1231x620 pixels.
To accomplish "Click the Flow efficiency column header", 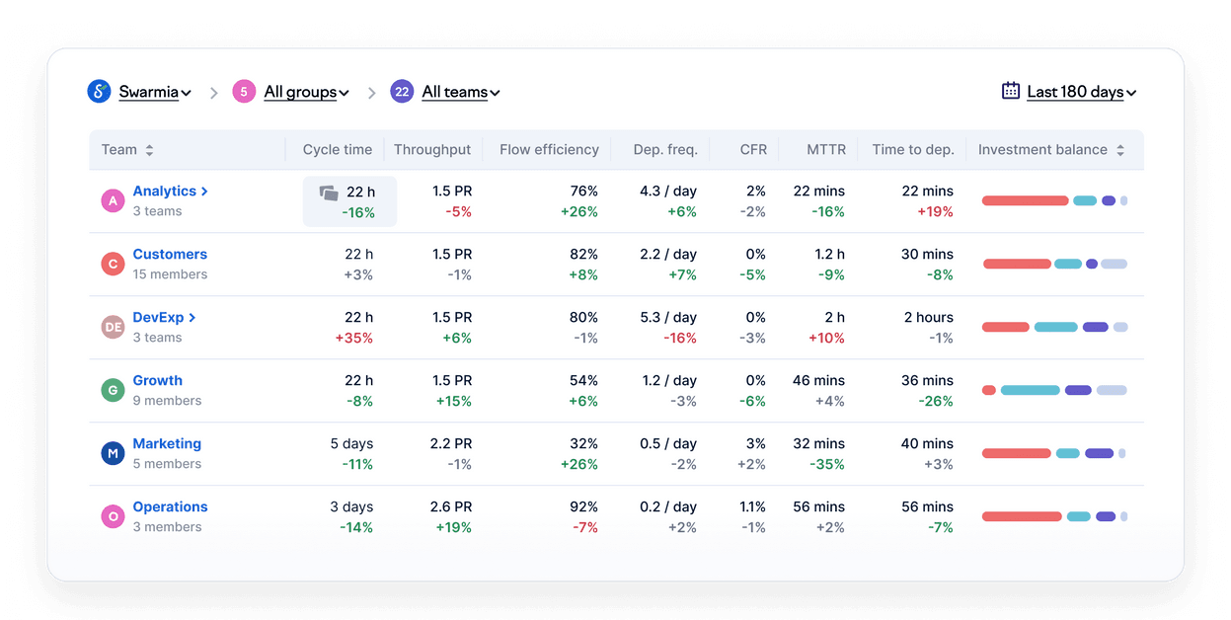I will click(549, 150).
